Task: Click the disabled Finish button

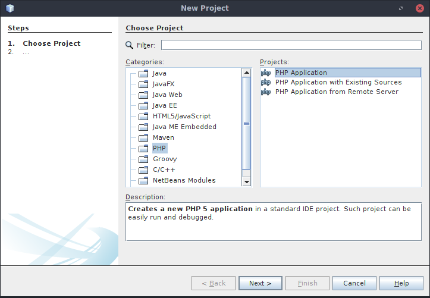Action: coord(307,283)
